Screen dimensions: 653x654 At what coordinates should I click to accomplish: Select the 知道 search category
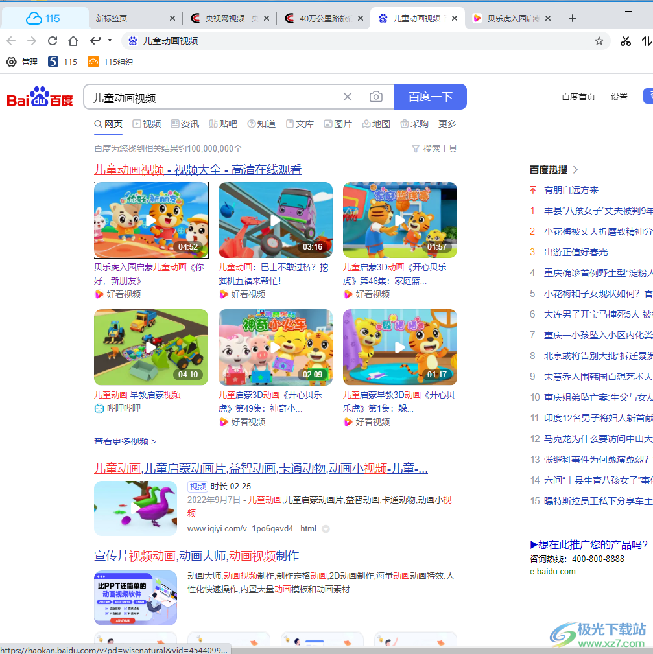[261, 124]
